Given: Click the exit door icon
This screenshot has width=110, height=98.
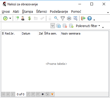Looking at the screenshot, I should (x=83, y=18).
